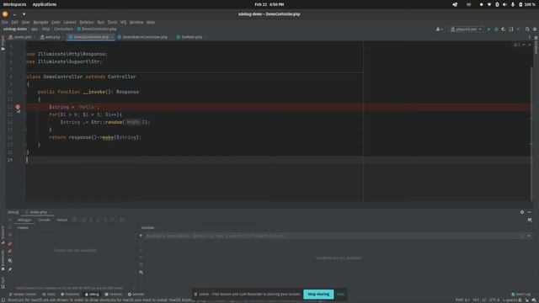Open debug settings gear in left strip
The width and height of the screenshot is (539, 303).
(x=10, y=261)
